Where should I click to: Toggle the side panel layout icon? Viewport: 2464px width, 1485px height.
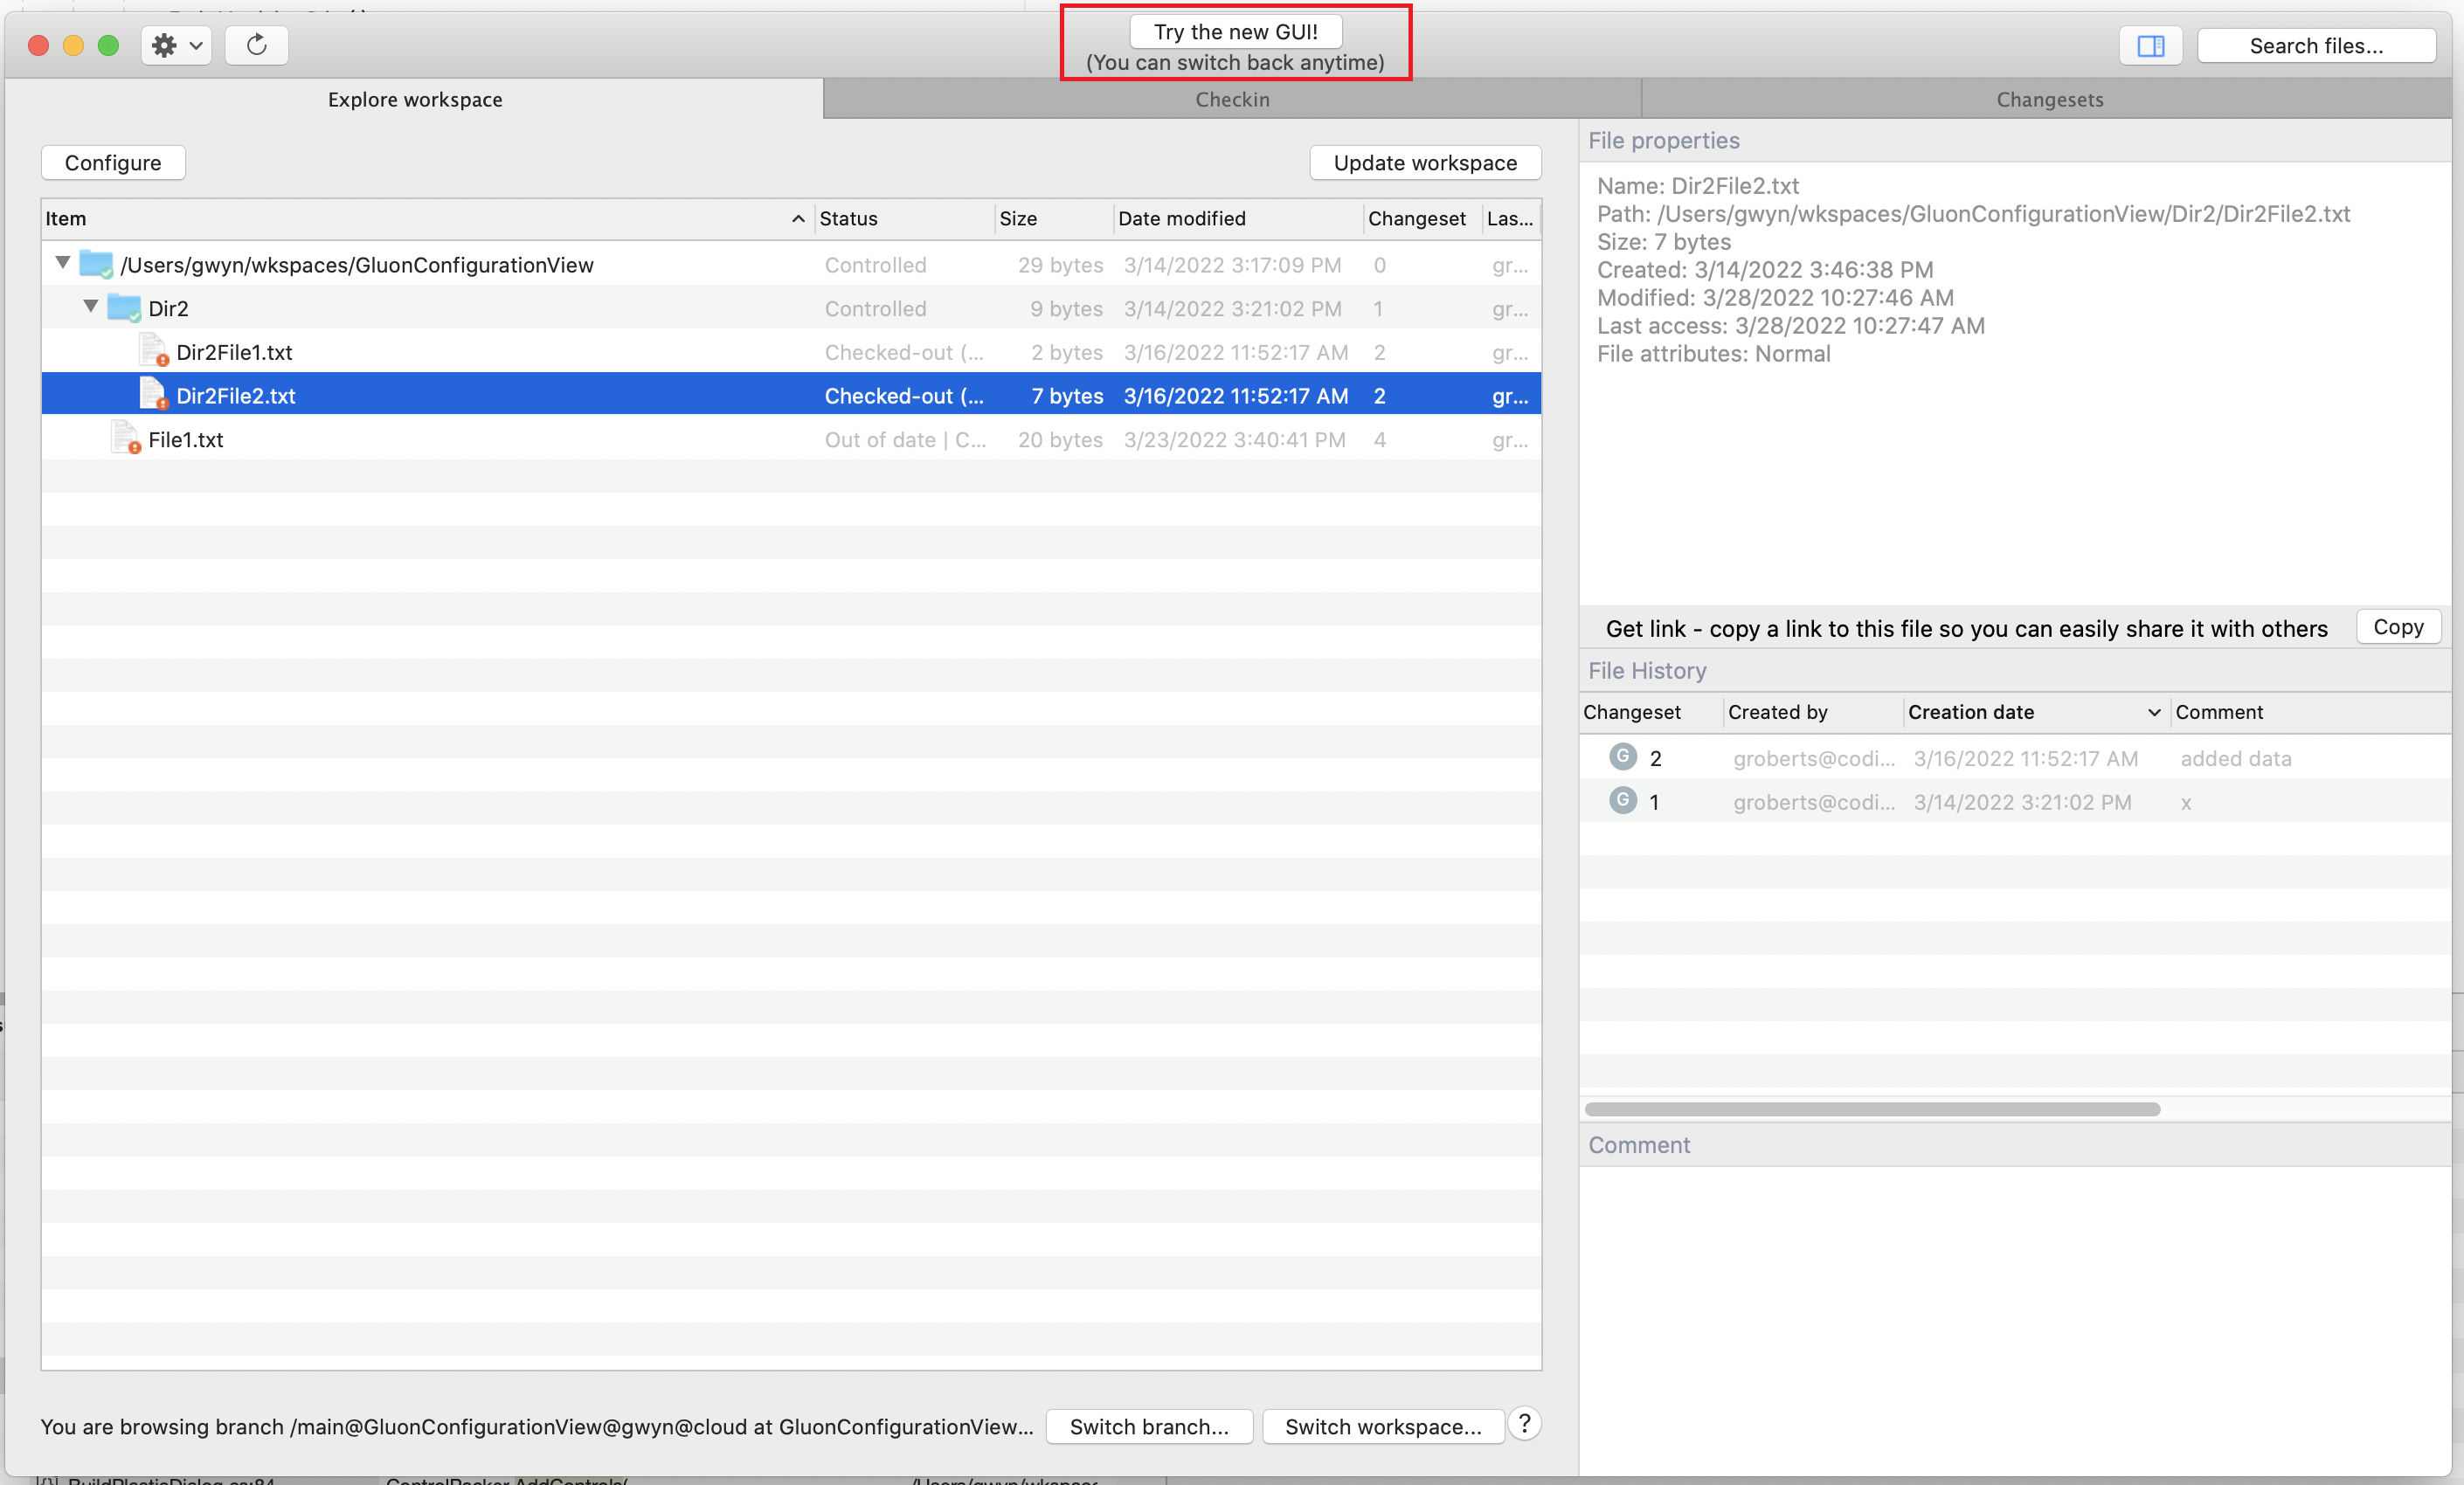pyautogui.click(x=2150, y=45)
